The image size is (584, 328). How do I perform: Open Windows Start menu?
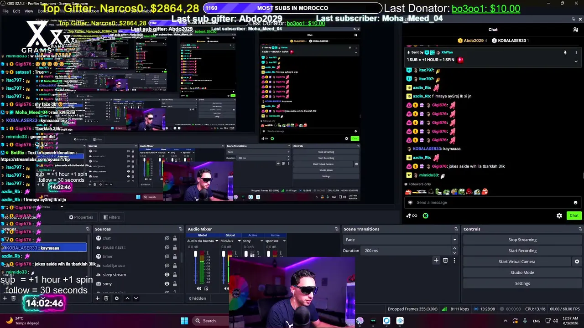coord(184,321)
